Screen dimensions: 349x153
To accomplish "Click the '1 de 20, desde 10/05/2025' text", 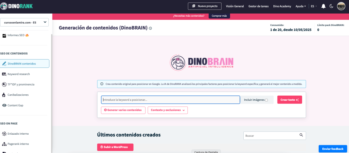I will coord(291,30).
